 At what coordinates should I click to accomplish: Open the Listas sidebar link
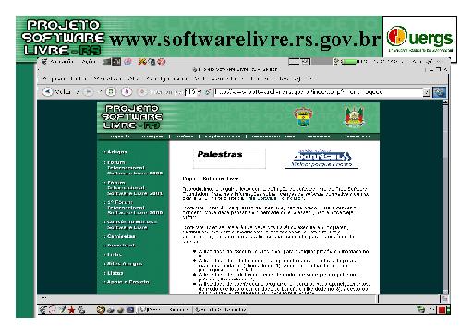click(115, 273)
